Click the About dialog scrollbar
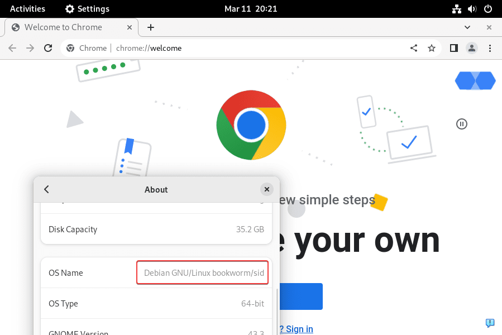This screenshot has width=502, height=335. 277,312
